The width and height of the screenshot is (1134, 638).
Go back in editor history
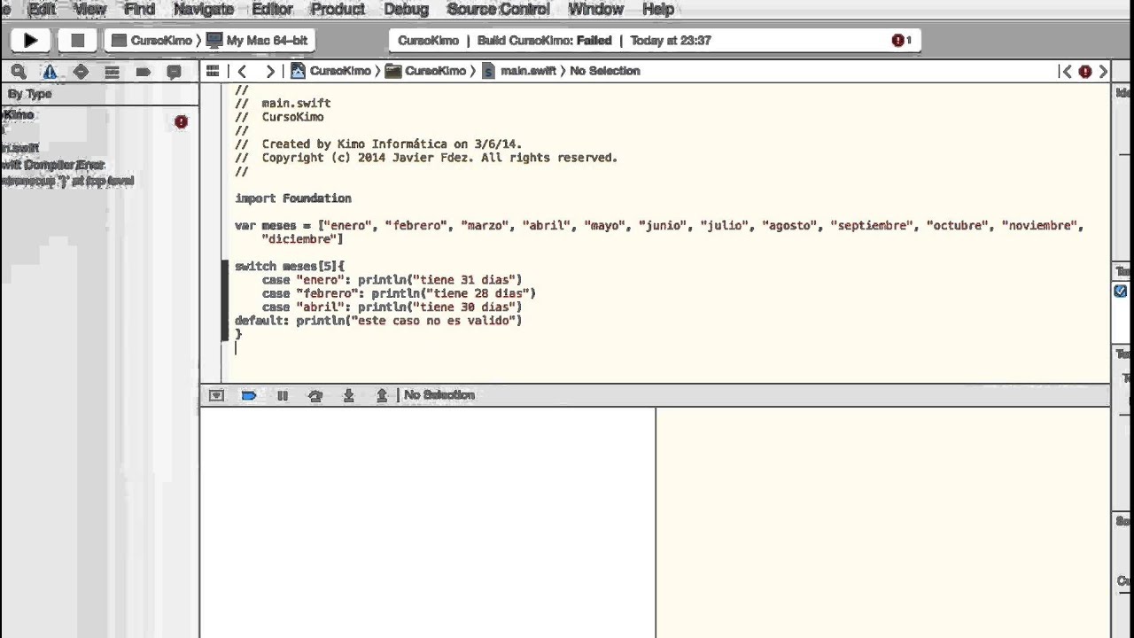[x=242, y=71]
